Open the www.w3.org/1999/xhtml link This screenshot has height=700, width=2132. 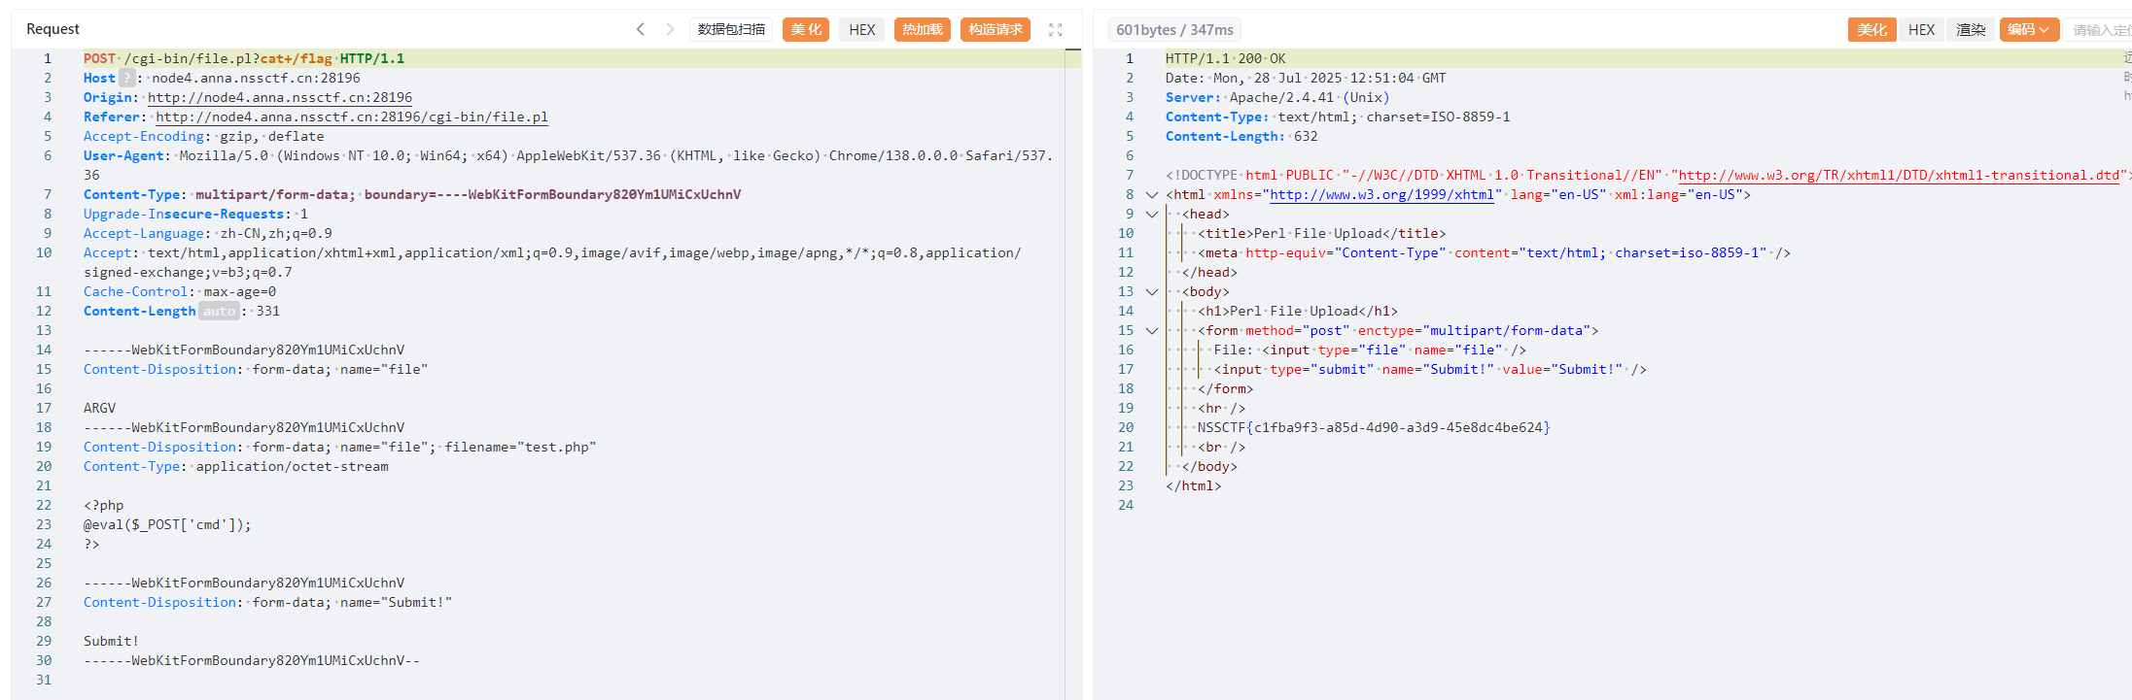[1382, 194]
